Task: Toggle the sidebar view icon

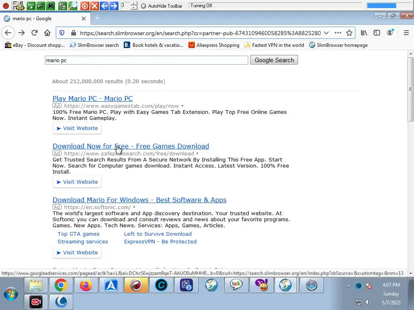Action: [377, 33]
